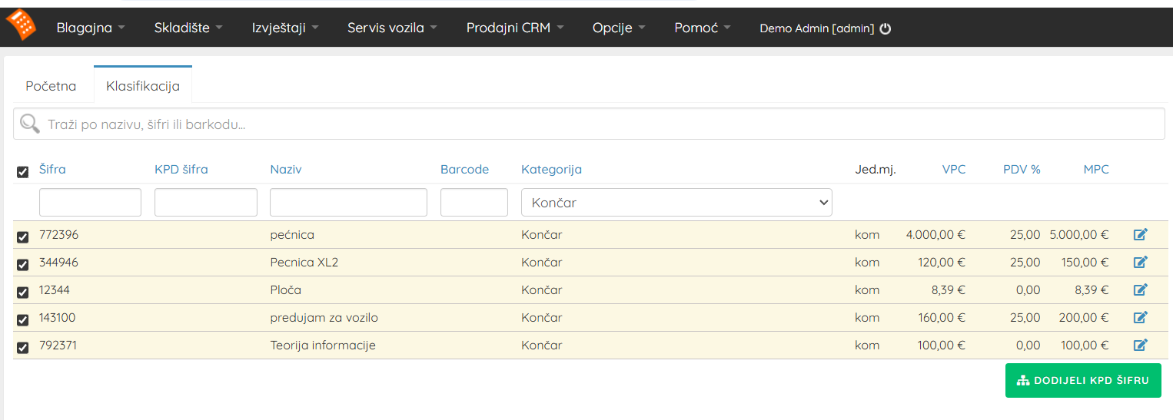Open the Prodajni CRM menu
This screenshot has height=420, width=1173.
pos(515,28)
